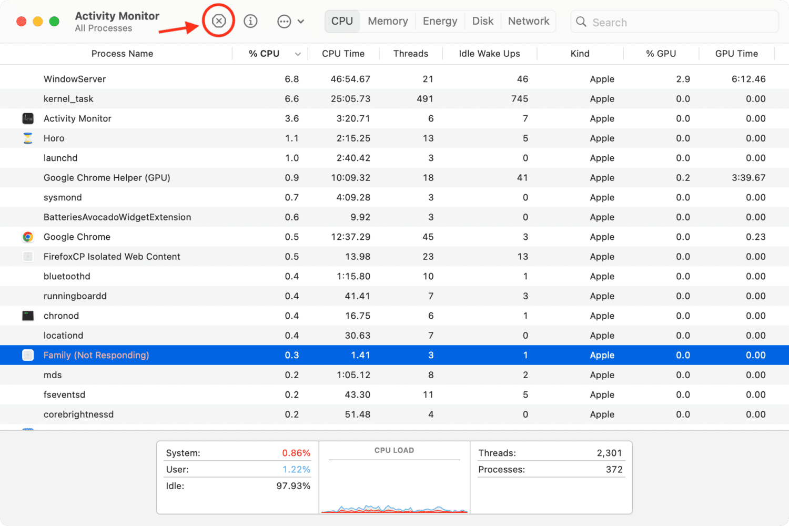
Task: Select the Horo process name
Action: pyautogui.click(x=54, y=138)
